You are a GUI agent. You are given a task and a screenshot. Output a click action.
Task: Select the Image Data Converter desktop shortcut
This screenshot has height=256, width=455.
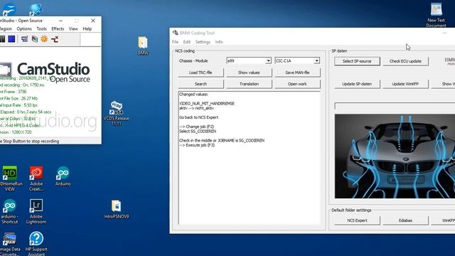click(x=9, y=244)
